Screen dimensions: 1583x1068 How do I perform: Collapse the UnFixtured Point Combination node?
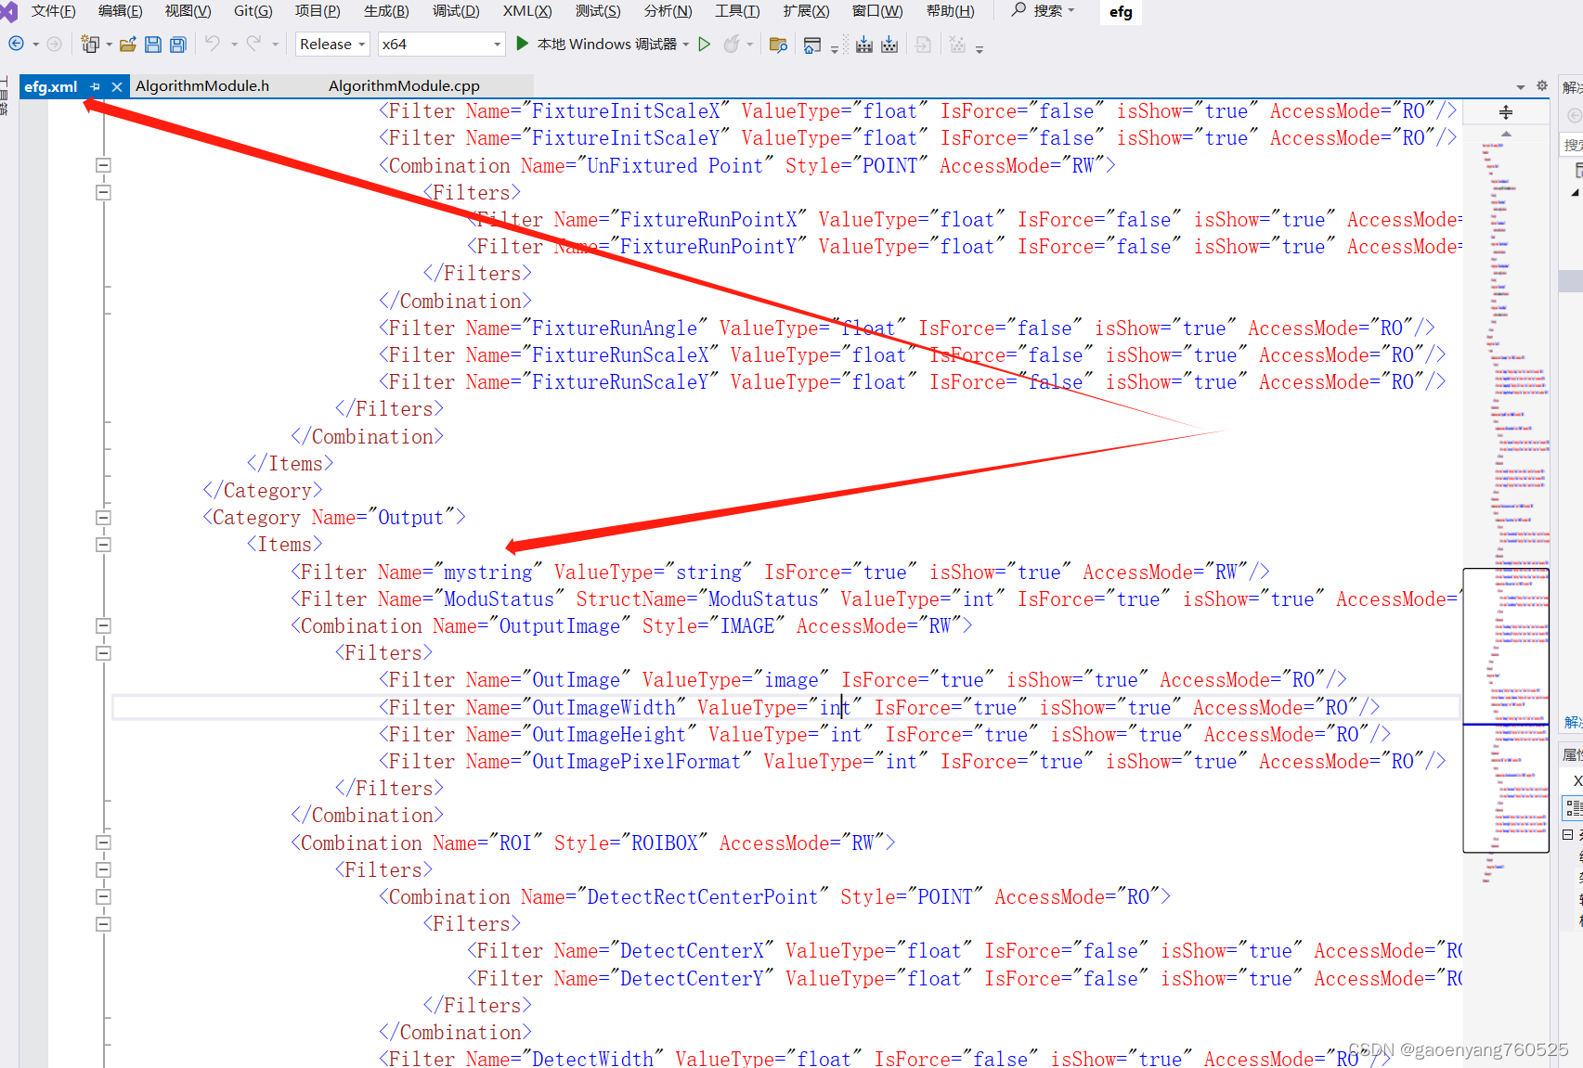point(103,165)
